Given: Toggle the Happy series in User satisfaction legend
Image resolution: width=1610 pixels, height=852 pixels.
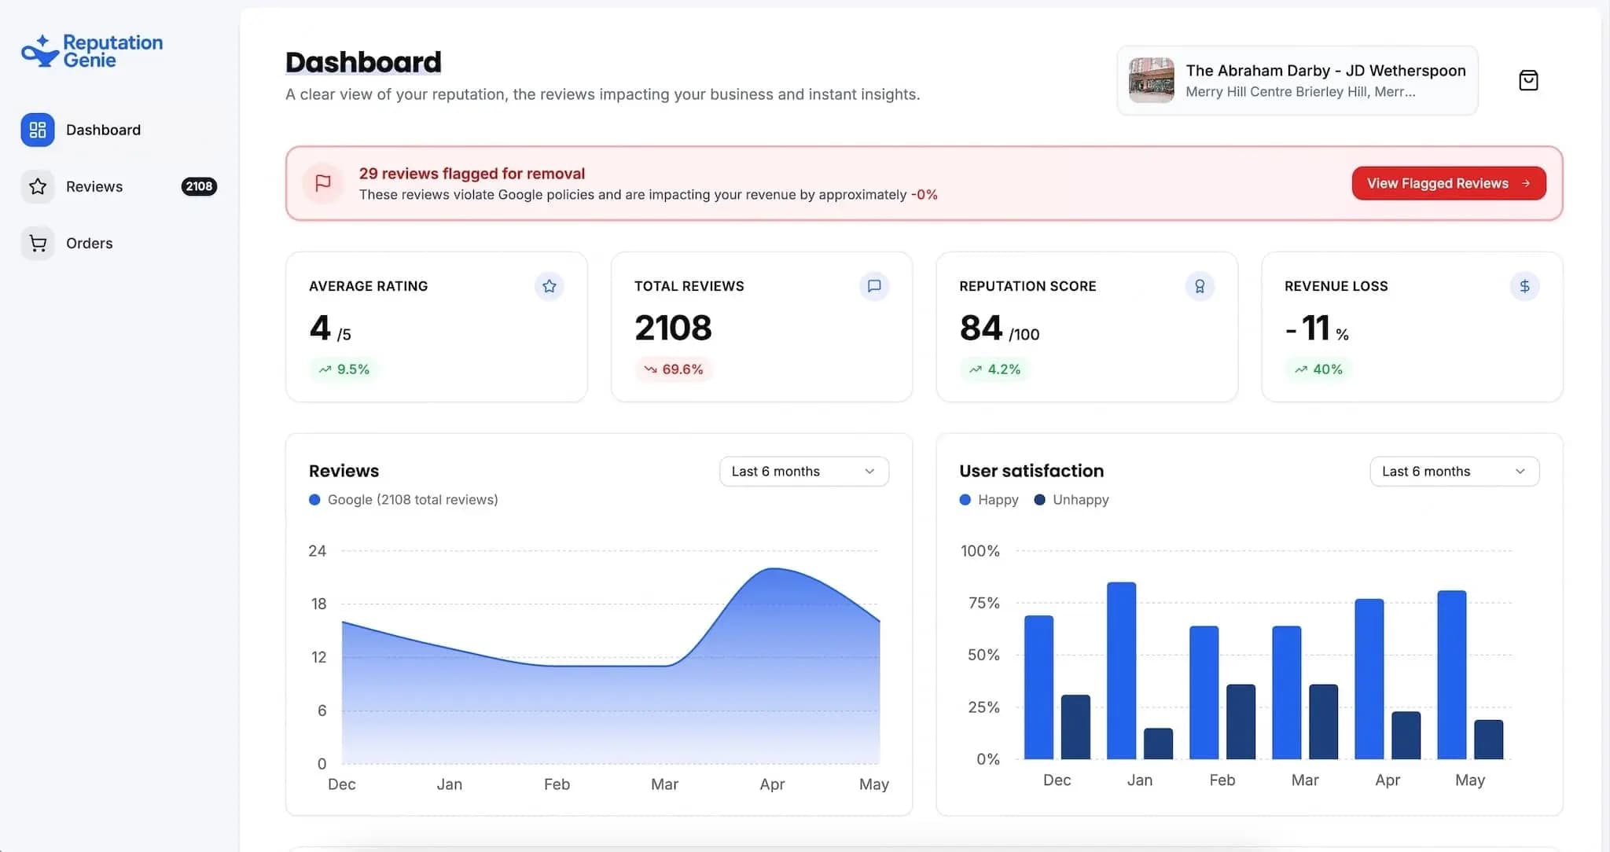Looking at the screenshot, I should coord(988,499).
